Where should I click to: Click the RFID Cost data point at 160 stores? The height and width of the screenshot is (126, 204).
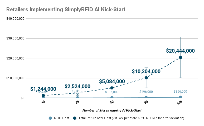[181, 97]
